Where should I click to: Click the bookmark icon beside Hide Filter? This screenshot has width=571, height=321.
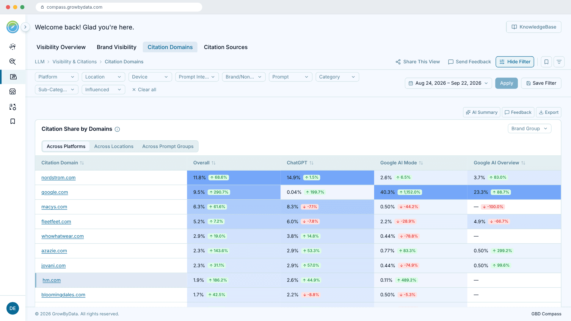click(x=546, y=62)
